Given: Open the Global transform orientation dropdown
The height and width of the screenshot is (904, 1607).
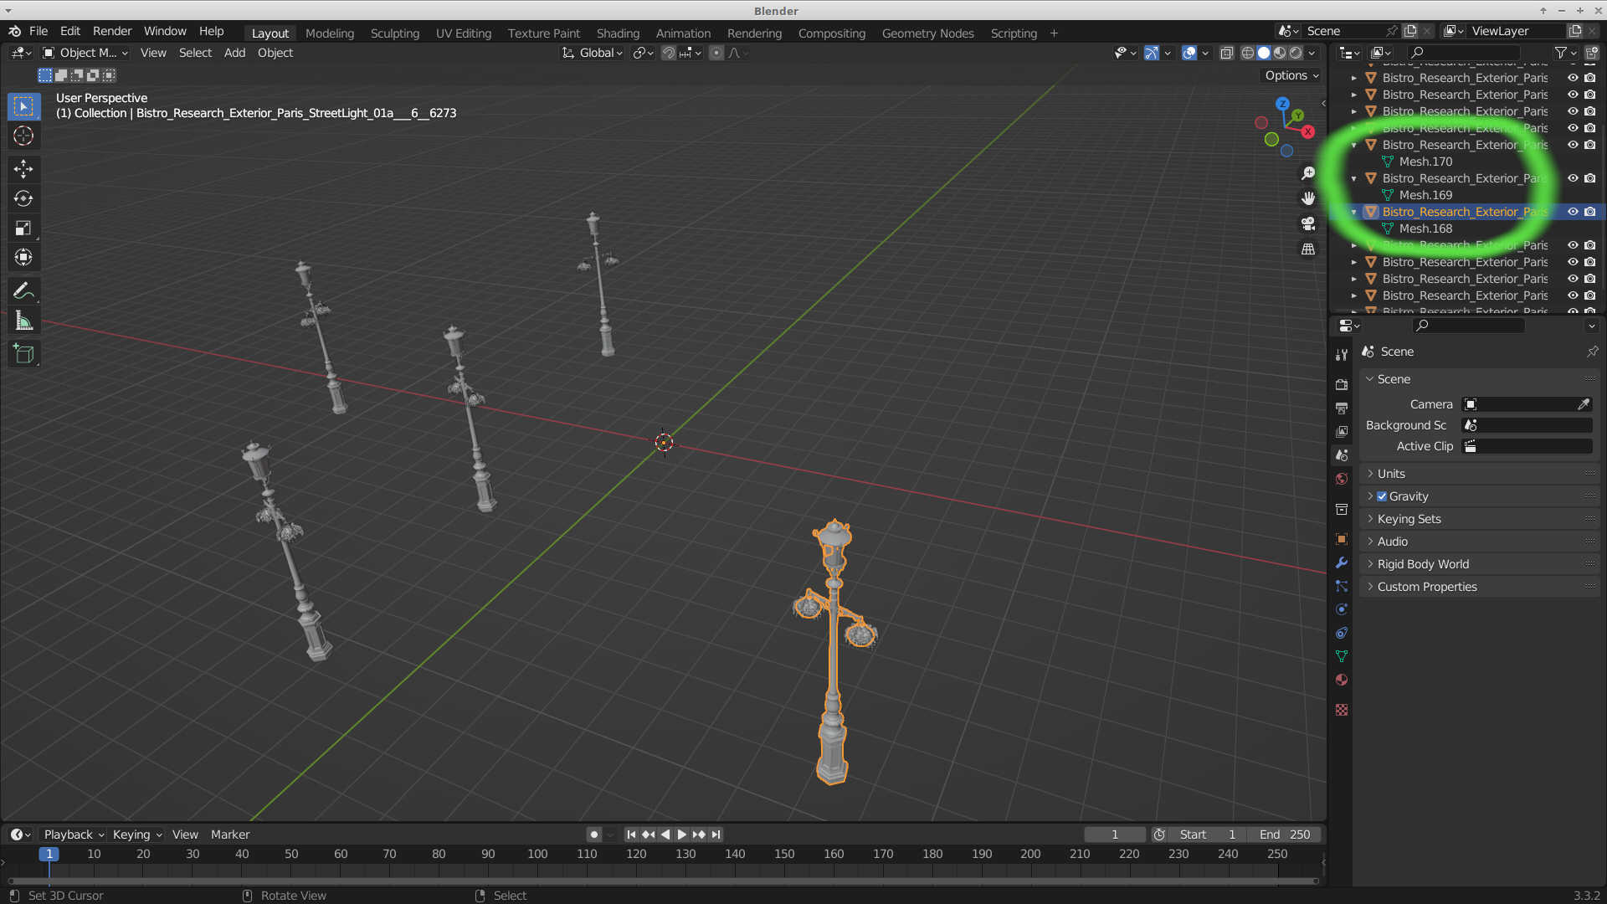Looking at the screenshot, I should 592,53.
